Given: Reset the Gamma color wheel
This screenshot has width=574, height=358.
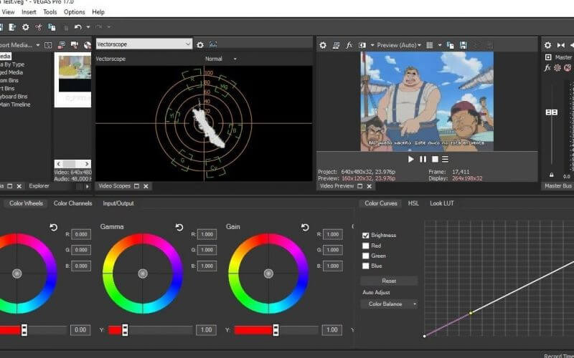Looking at the screenshot, I should (x=179, y=227).
